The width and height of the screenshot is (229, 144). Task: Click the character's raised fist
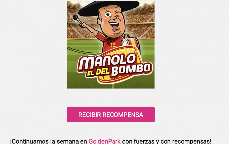(x=83, y=25)
